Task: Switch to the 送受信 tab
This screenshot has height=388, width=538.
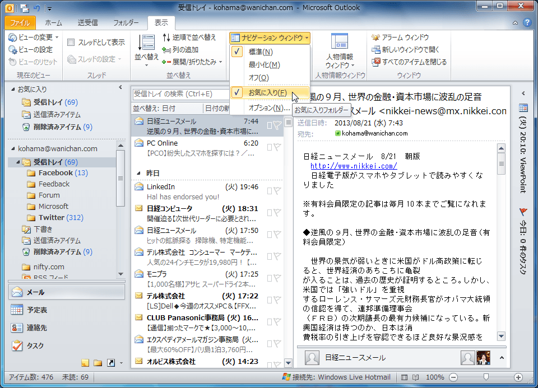Action: point(88,22)
